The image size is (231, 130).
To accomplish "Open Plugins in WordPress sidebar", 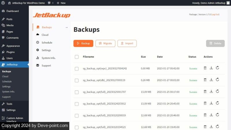I will 10,52.
